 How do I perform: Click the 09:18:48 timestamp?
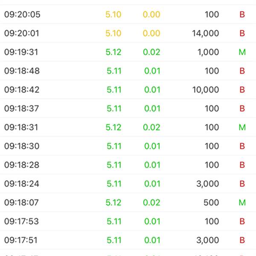point(22,71)
